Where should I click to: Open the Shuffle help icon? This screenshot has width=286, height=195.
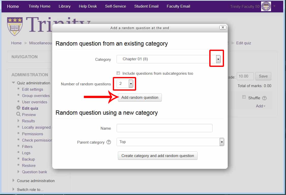264,98
